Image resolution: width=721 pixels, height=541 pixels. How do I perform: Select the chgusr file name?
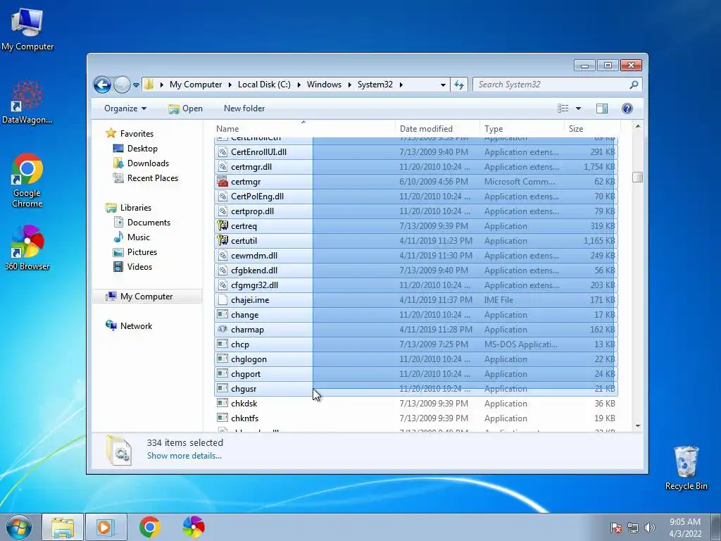(x=244, y=389)
